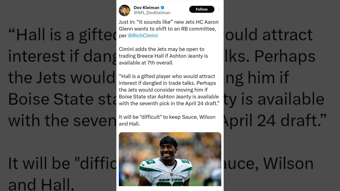
Task: Click the blue verified badge
Action: pyautogui.click(x=162, y=8)
